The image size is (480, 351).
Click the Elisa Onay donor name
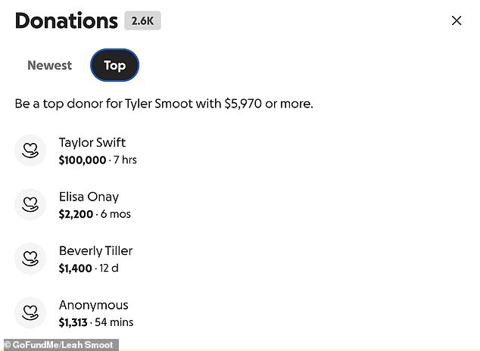89,197
